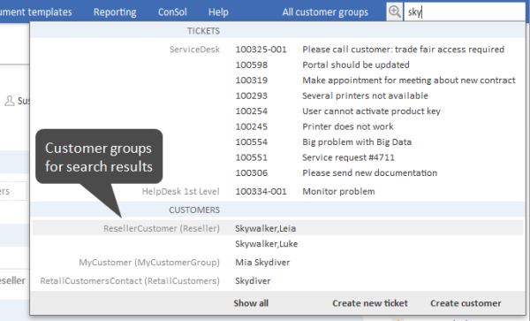Select ticket 100334-001 Monitor problem
Screen dimensions: 530x321
coord(305,191)
